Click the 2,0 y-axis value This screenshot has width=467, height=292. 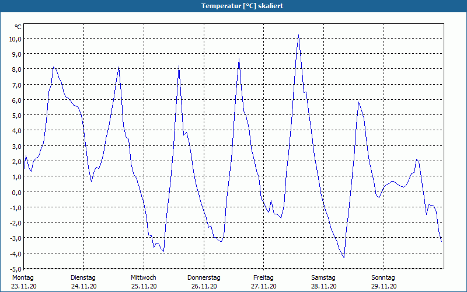click(16, 162)
